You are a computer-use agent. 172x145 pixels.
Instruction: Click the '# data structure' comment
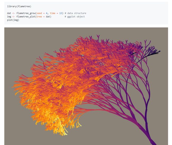click(75, 13)
